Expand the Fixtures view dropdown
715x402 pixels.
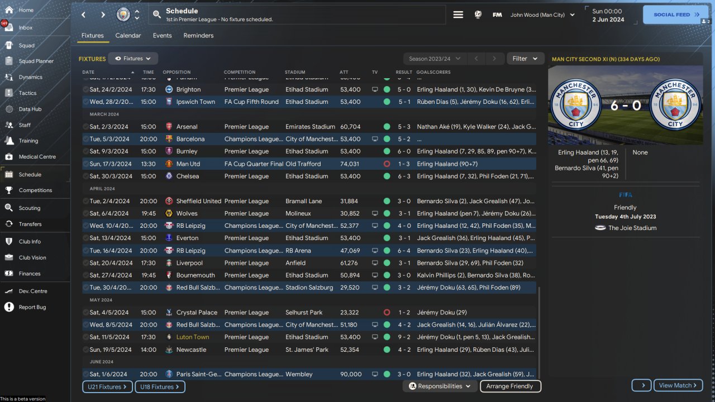(133, 59)
